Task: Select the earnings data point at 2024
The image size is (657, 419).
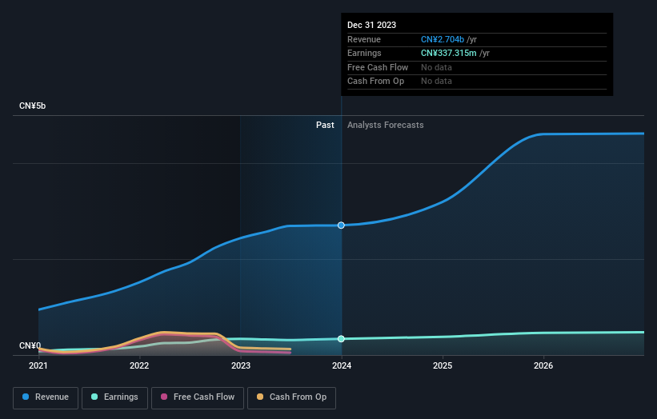Action: (x=341, y=338)
